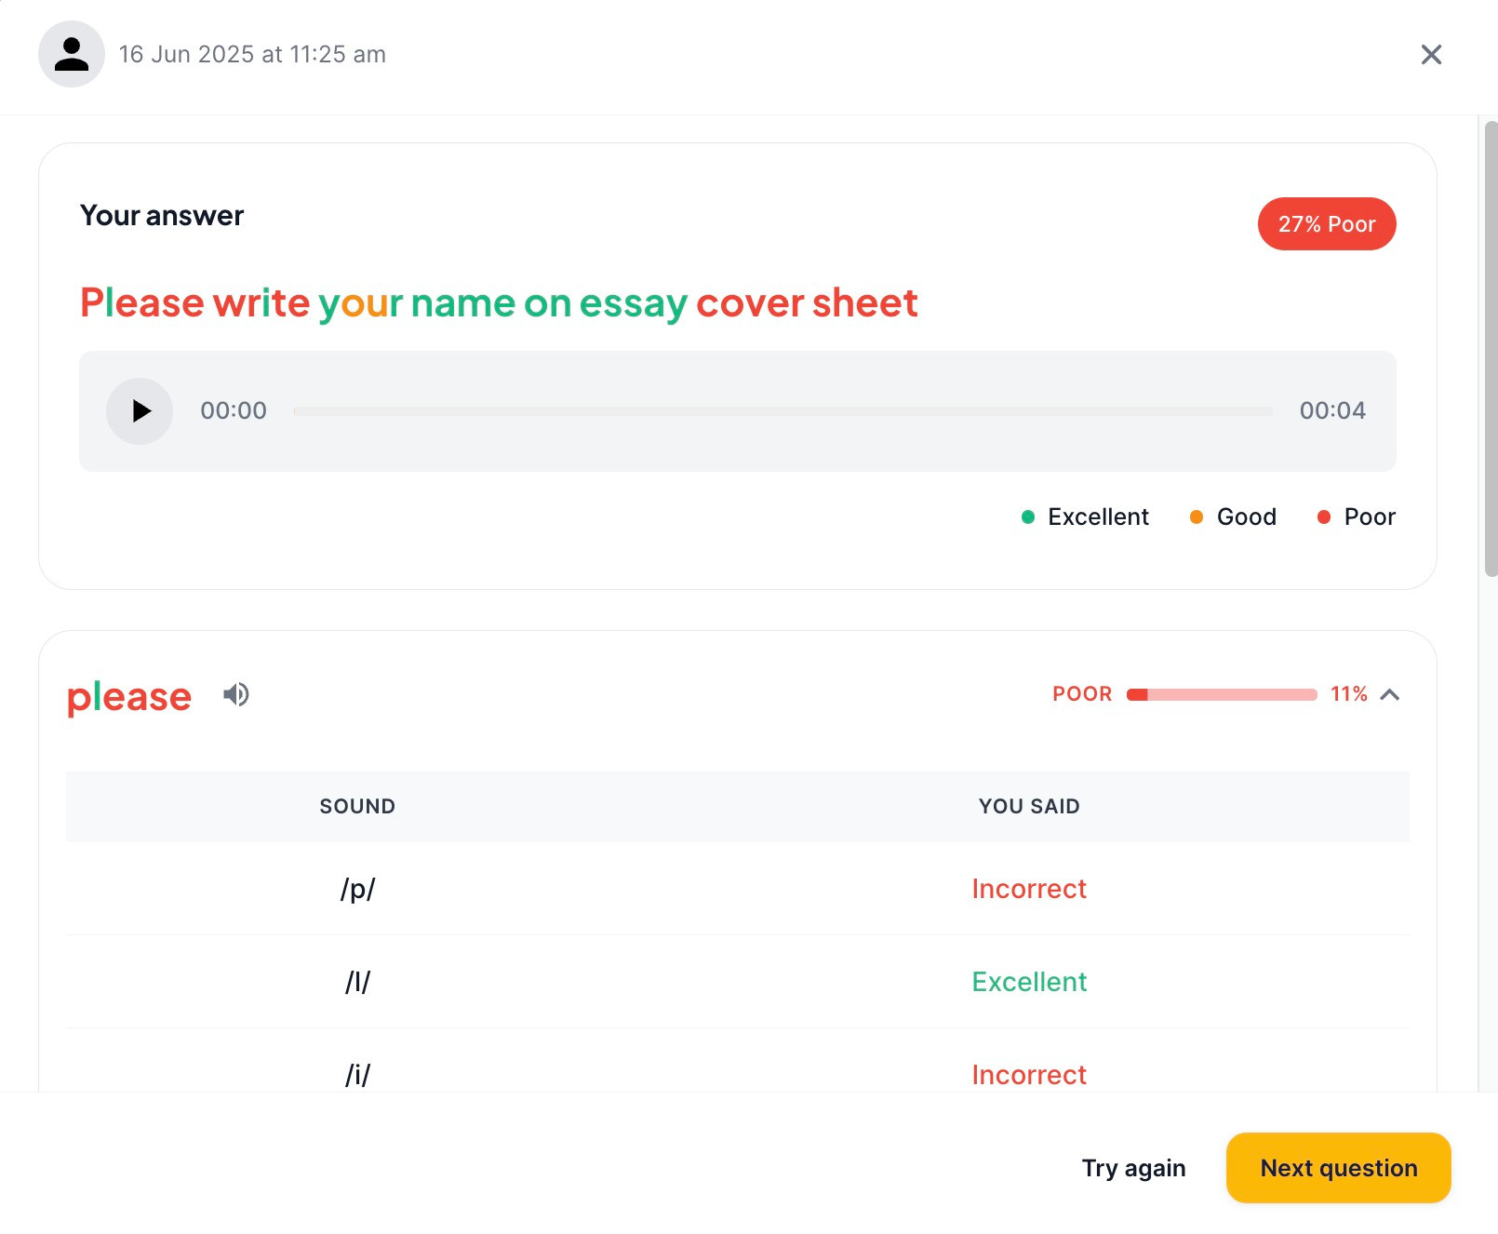Close the answer review dialog
This screenshot has height=1234, width=1498.
1431,55
